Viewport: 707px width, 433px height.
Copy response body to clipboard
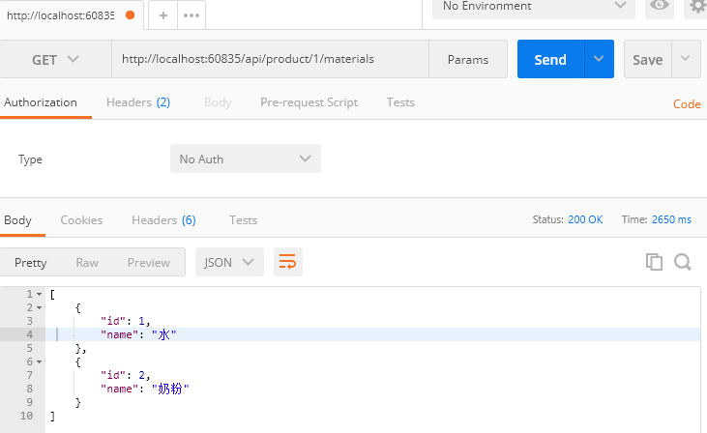tap(655, 262)
